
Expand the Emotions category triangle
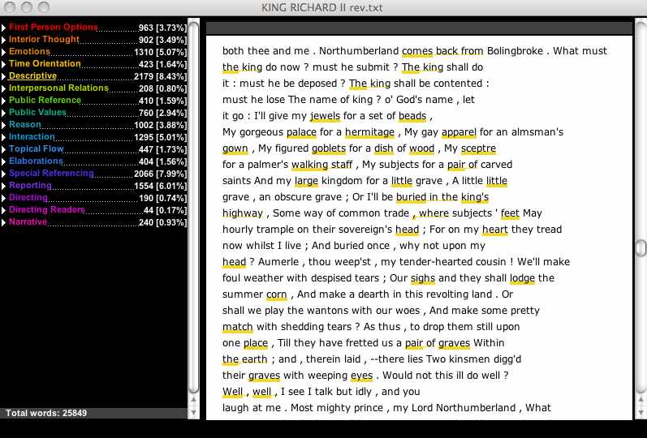pos(4,52)
